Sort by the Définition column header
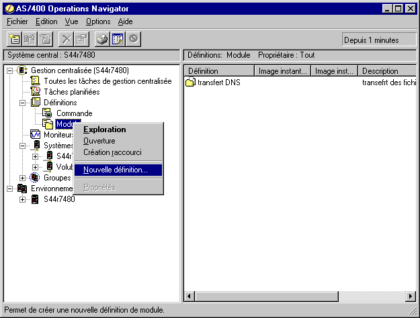 (219, 71)
